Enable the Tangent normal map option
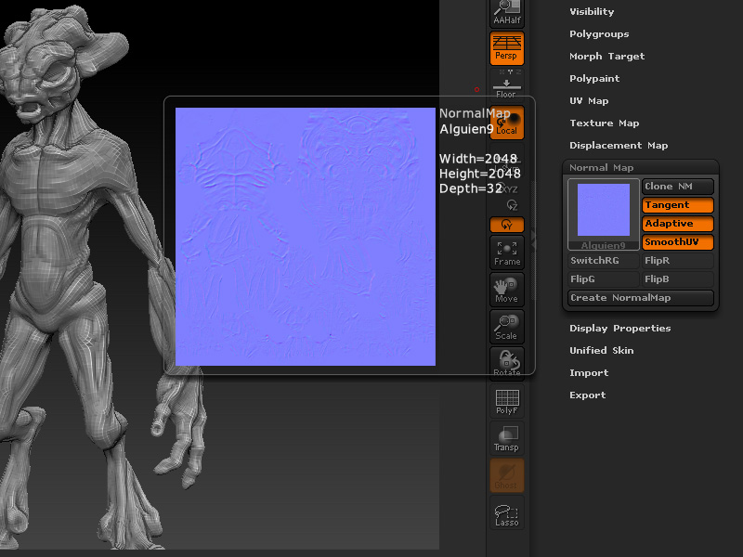743x557 pixels. pos(678,205)
